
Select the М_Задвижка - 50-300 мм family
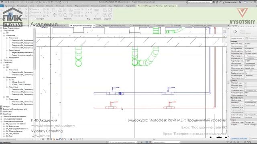click(16, 124)
